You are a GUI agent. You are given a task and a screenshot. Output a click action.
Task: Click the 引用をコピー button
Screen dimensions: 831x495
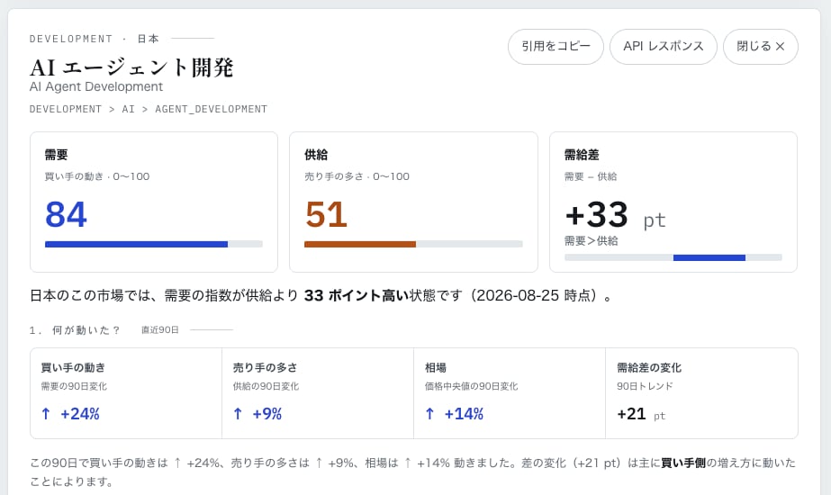pos(556,47)
